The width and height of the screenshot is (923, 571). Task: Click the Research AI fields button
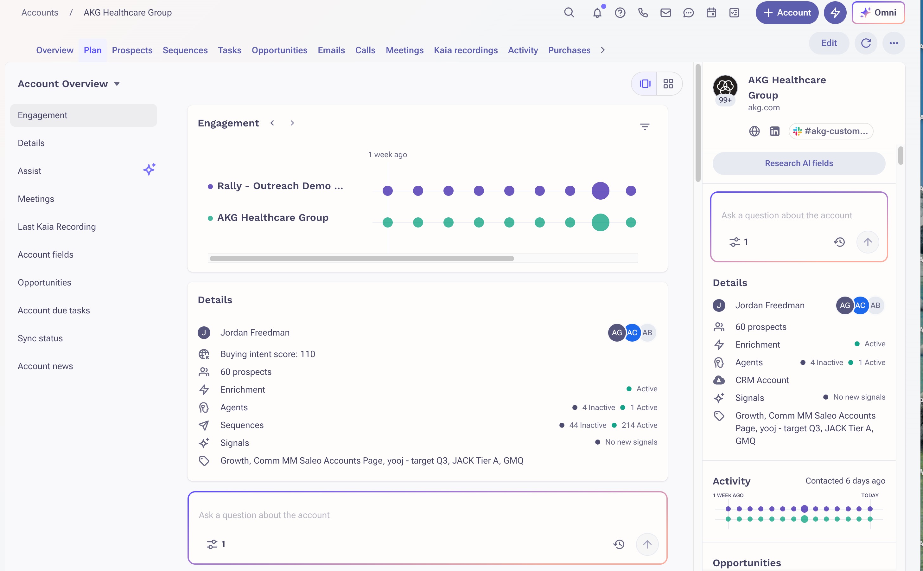799,163
